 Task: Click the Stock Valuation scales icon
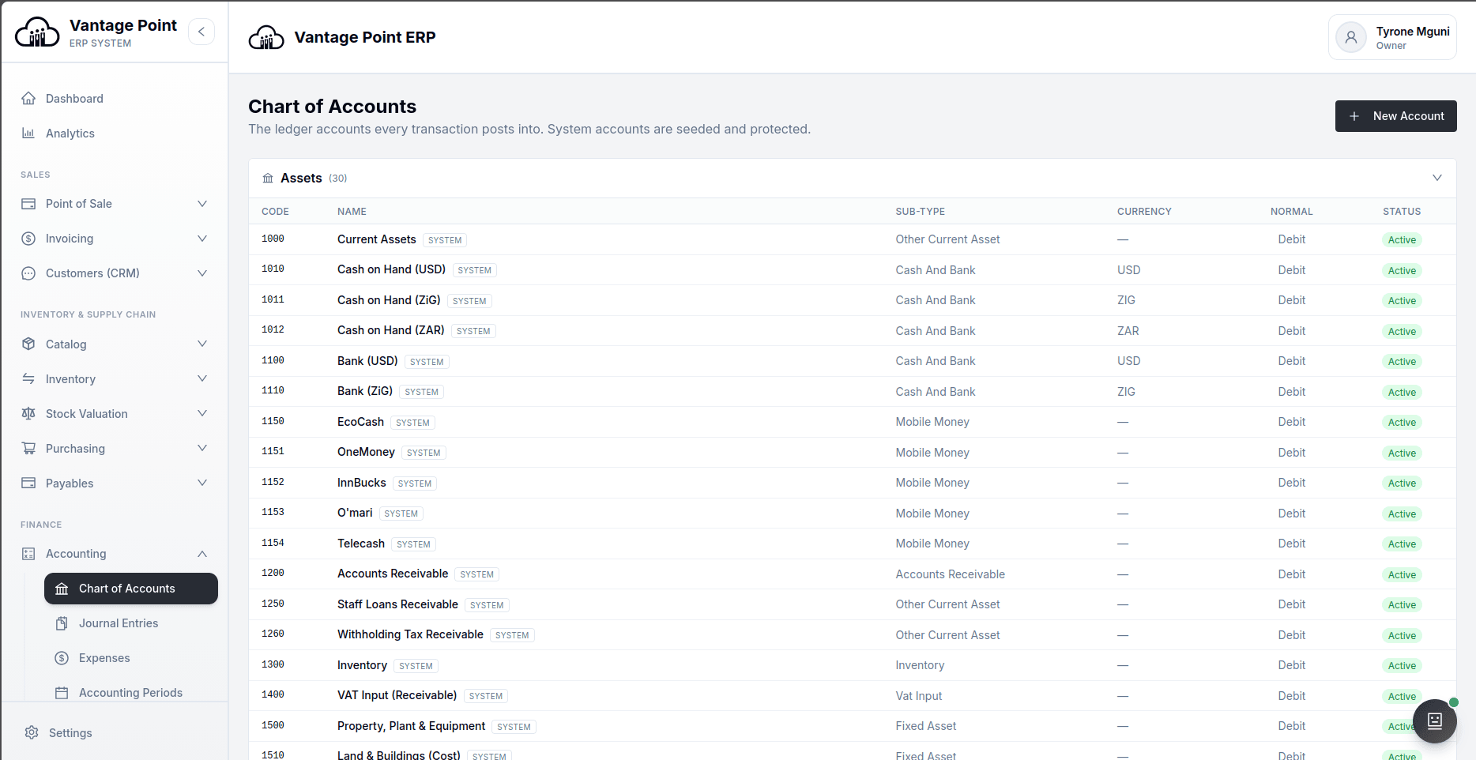[x=28, y=414]
